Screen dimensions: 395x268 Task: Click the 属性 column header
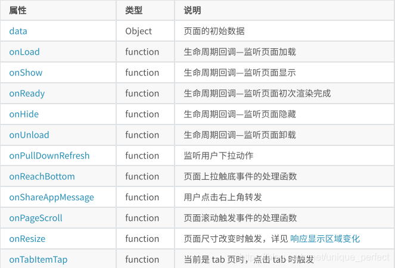click(x=18, y=10)
